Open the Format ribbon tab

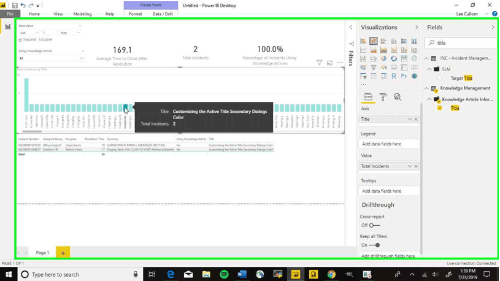pyautogui.click(x=135, y=14)
